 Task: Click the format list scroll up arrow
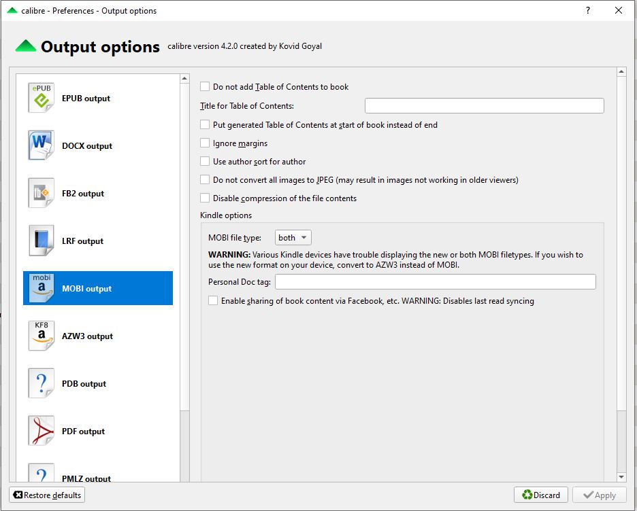[x=184, y=78]
